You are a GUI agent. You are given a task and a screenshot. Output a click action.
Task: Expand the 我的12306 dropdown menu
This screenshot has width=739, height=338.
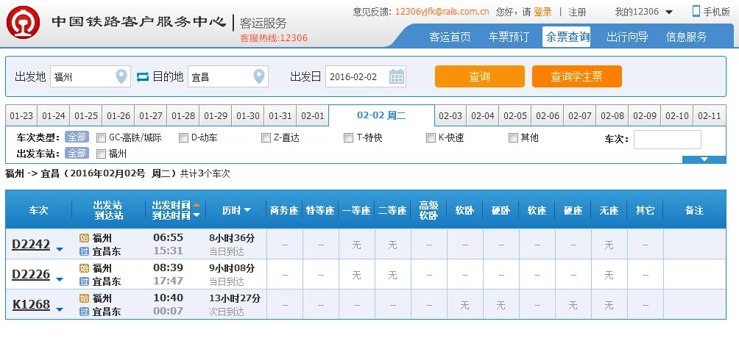click(669, 12)
